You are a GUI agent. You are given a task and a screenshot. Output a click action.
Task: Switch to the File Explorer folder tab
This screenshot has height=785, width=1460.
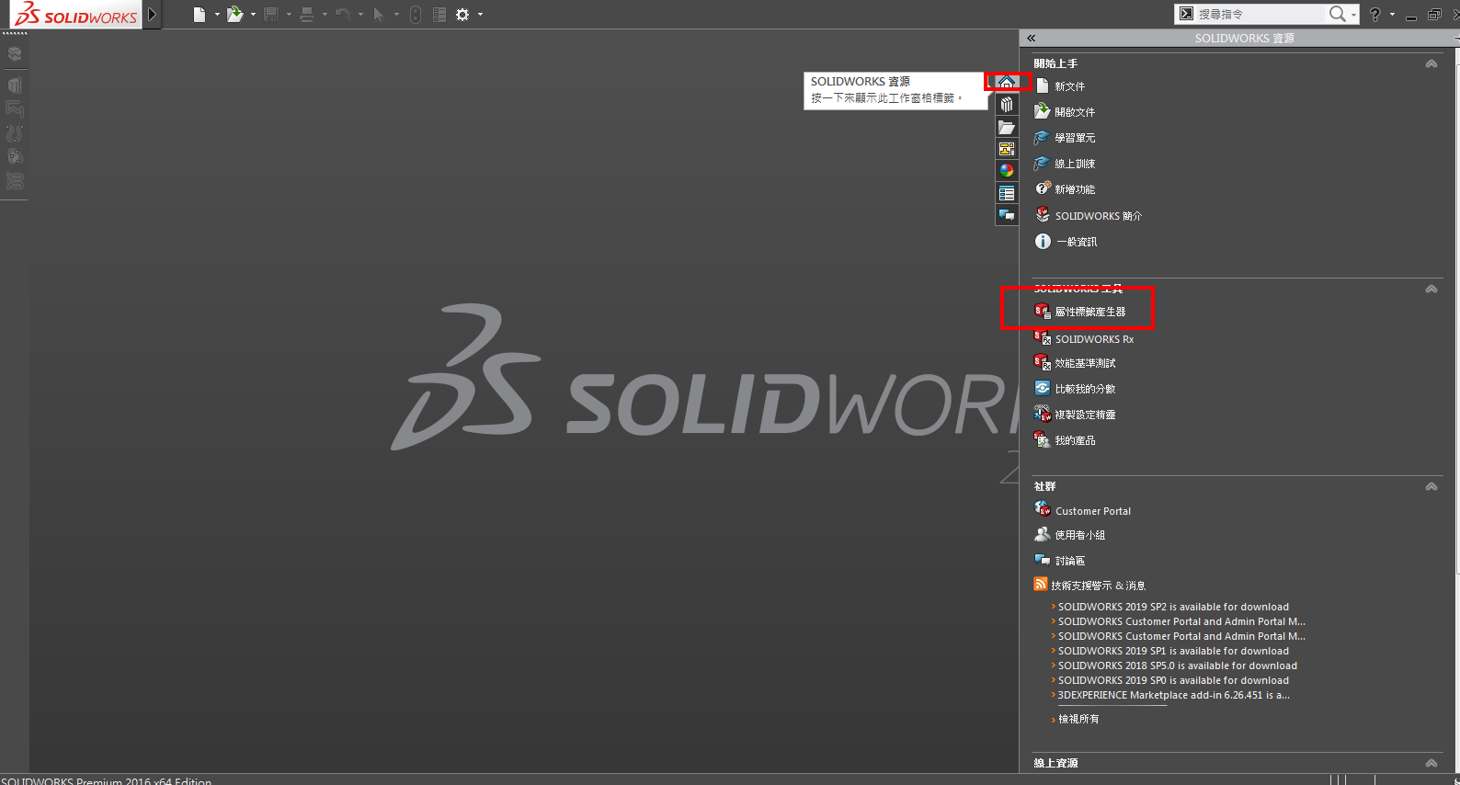pyautogui.click(x=1007, y=127)
